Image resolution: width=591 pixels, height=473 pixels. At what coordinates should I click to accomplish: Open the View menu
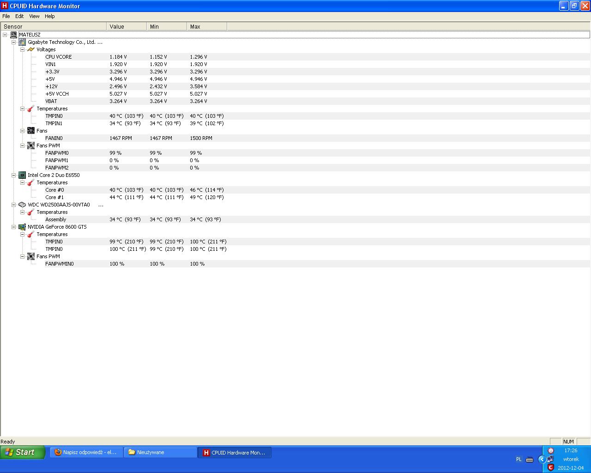pyautogui.click(x=34, y=16)
